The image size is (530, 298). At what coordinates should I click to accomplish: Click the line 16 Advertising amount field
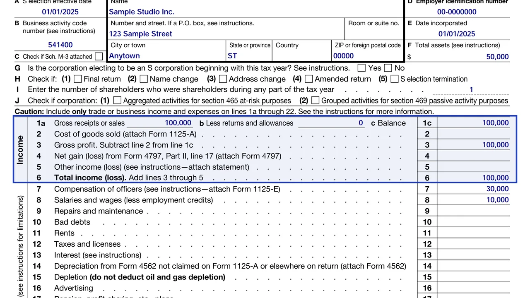(x=474, y=288)
